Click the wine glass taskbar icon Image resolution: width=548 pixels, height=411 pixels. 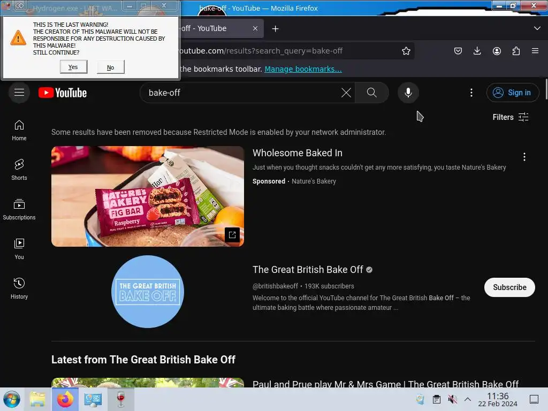pyautogui.click(x=120, y=399)
